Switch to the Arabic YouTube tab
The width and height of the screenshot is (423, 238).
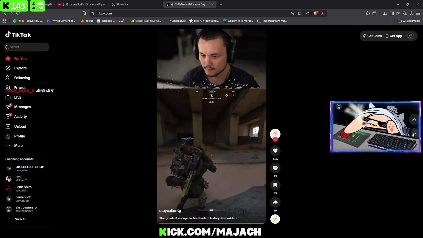[83, 4]
